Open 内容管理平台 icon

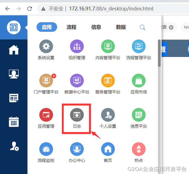tap(108, 47)
